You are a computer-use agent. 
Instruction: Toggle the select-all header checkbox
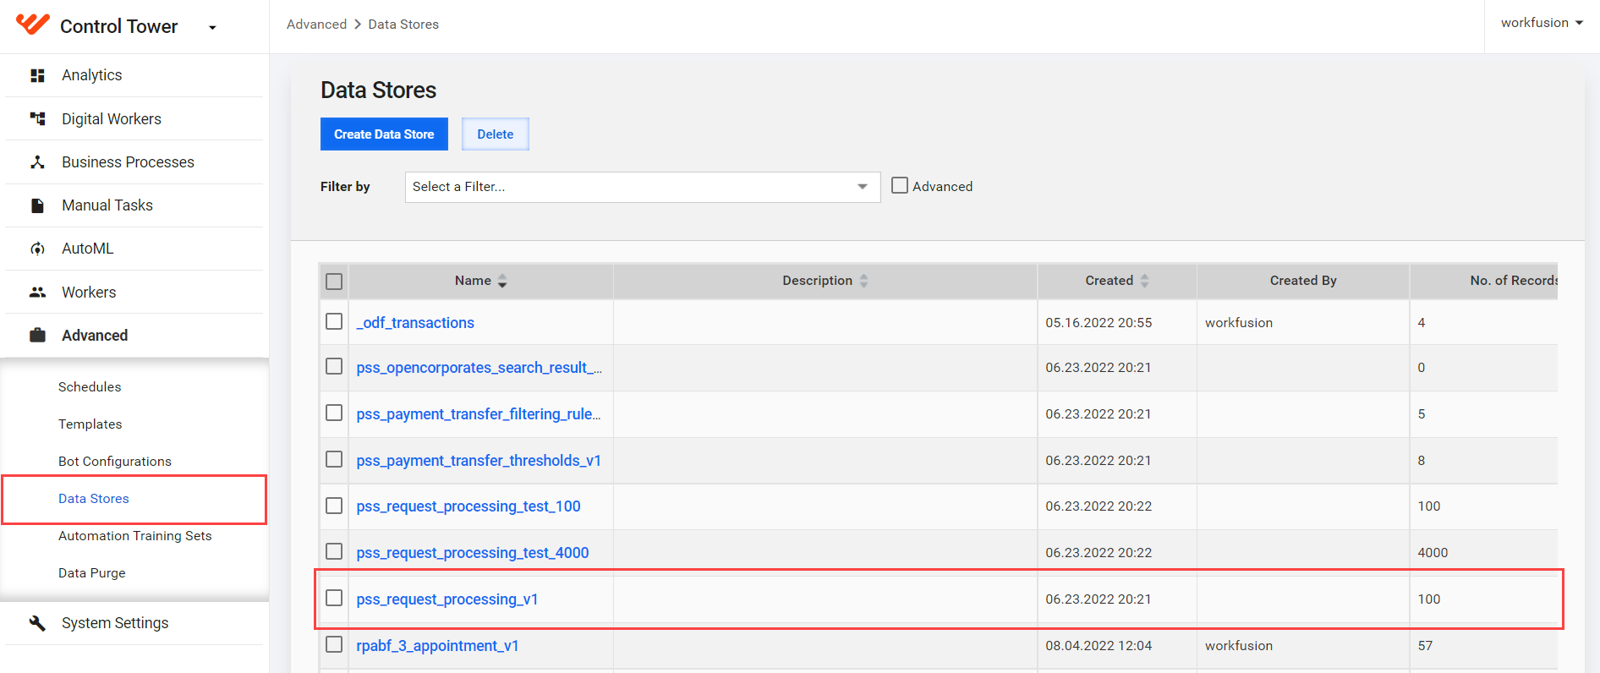click(x=334, y=282)
